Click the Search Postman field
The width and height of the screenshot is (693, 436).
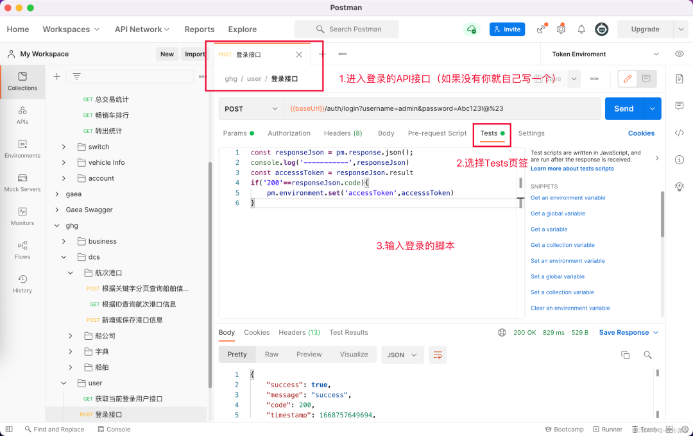pyautogui.click(x=346, y=29)
